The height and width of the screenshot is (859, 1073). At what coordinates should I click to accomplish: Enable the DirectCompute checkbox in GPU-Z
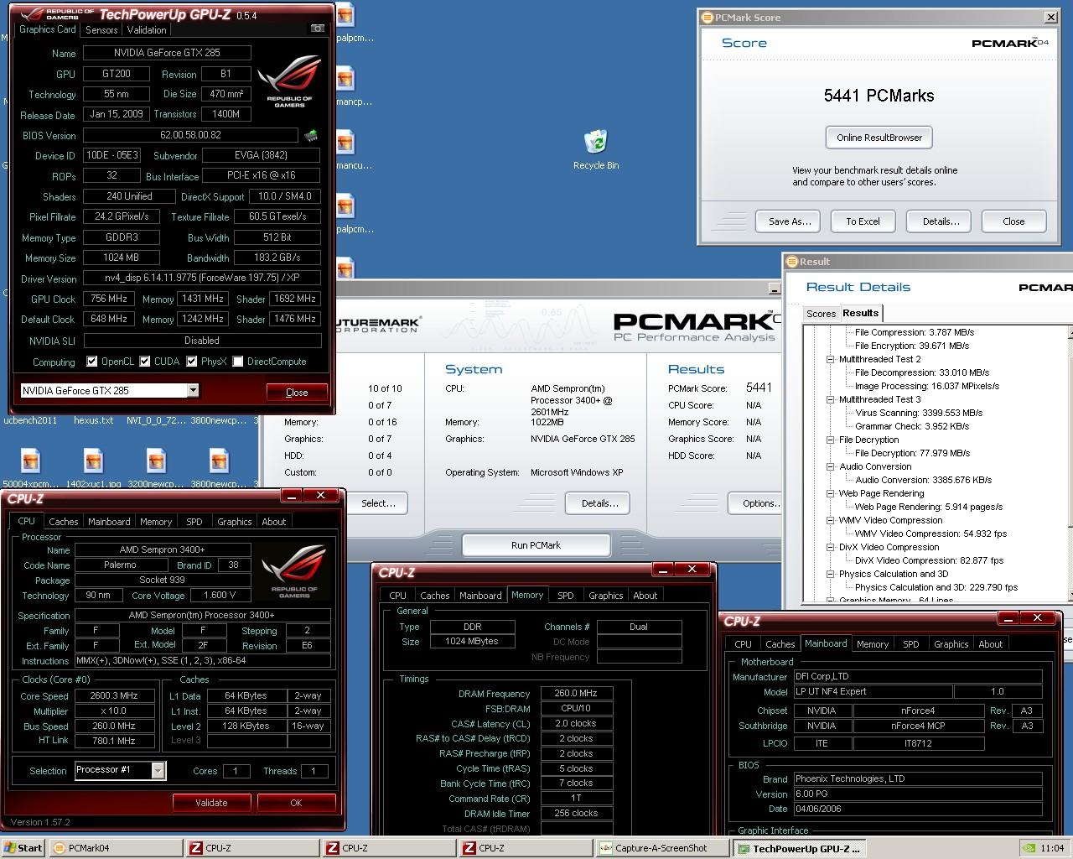click(238, 362)
